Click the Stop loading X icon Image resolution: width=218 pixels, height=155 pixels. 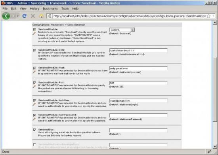(33, 16)
